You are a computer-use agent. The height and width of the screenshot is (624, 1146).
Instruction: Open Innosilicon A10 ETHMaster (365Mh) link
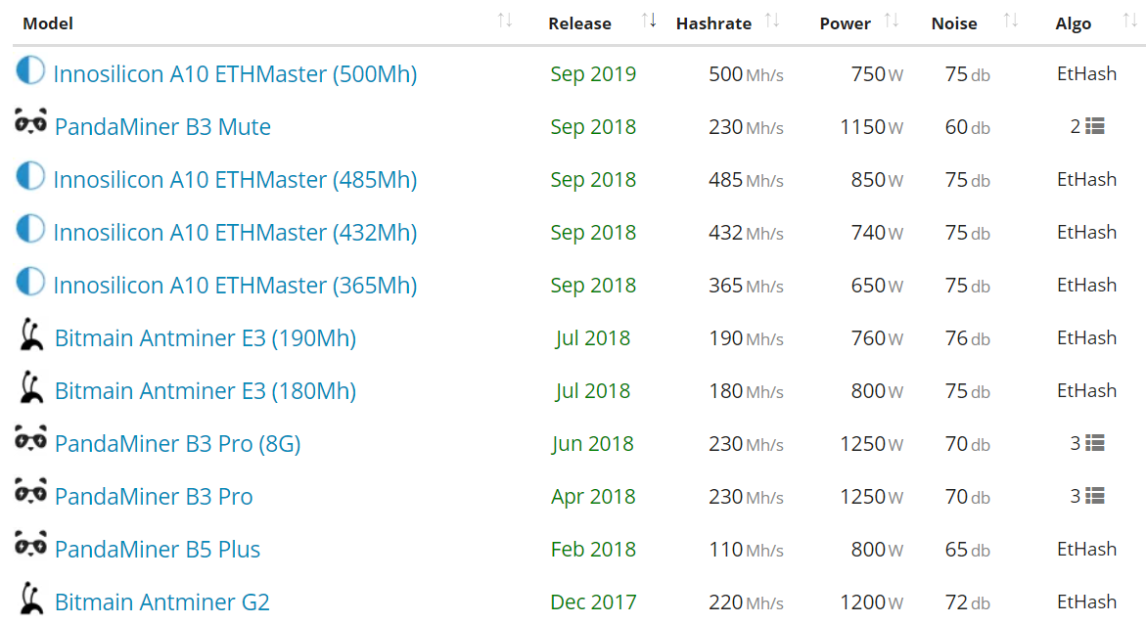tap(235, 285)
